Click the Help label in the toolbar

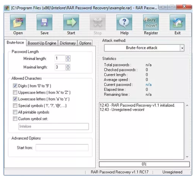click(x=124, y=33)
